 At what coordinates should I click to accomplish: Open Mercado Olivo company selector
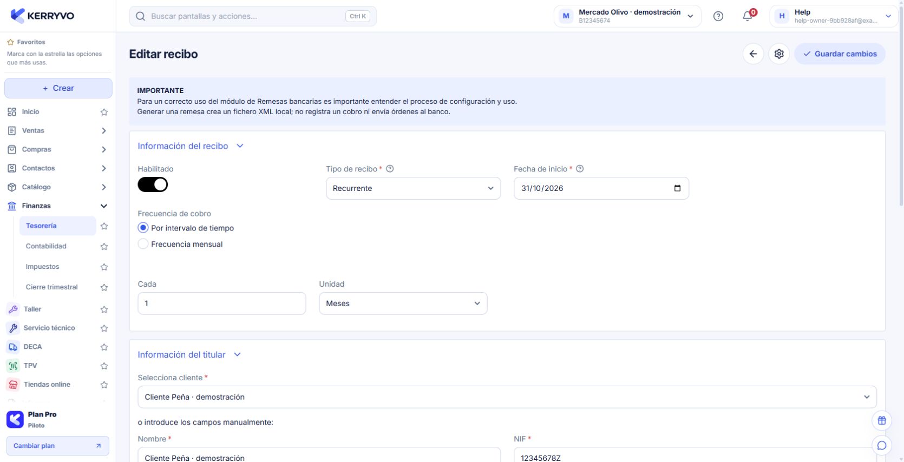tap(627, 16)
